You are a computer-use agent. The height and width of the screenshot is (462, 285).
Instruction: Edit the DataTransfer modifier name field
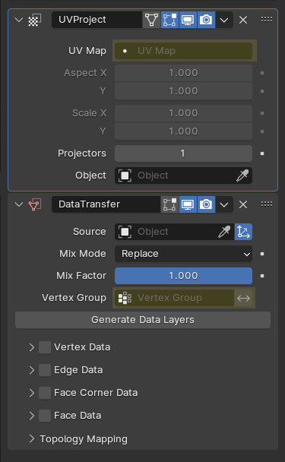tap(106, 204)
